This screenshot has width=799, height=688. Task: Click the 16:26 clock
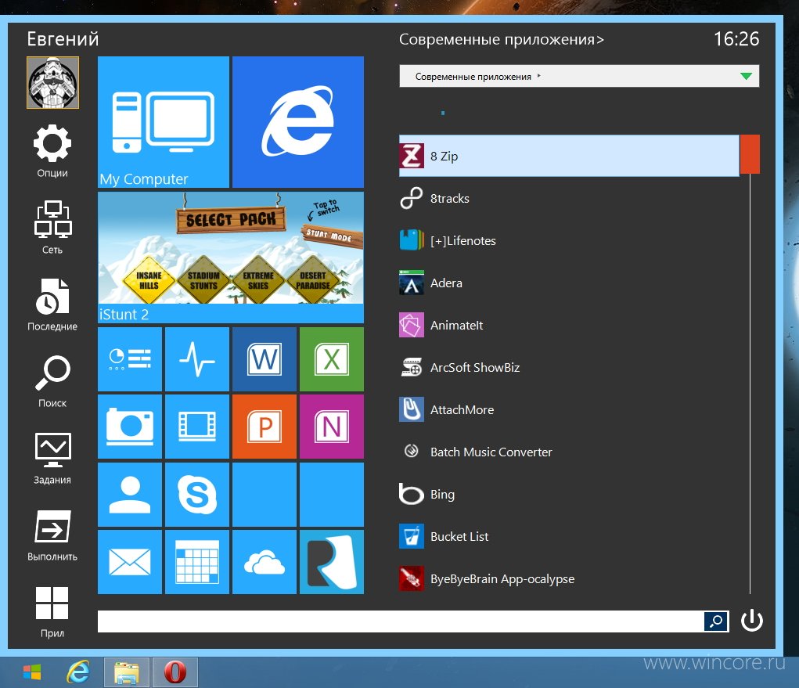[736, 39]
